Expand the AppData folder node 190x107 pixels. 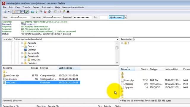point(22,43)
